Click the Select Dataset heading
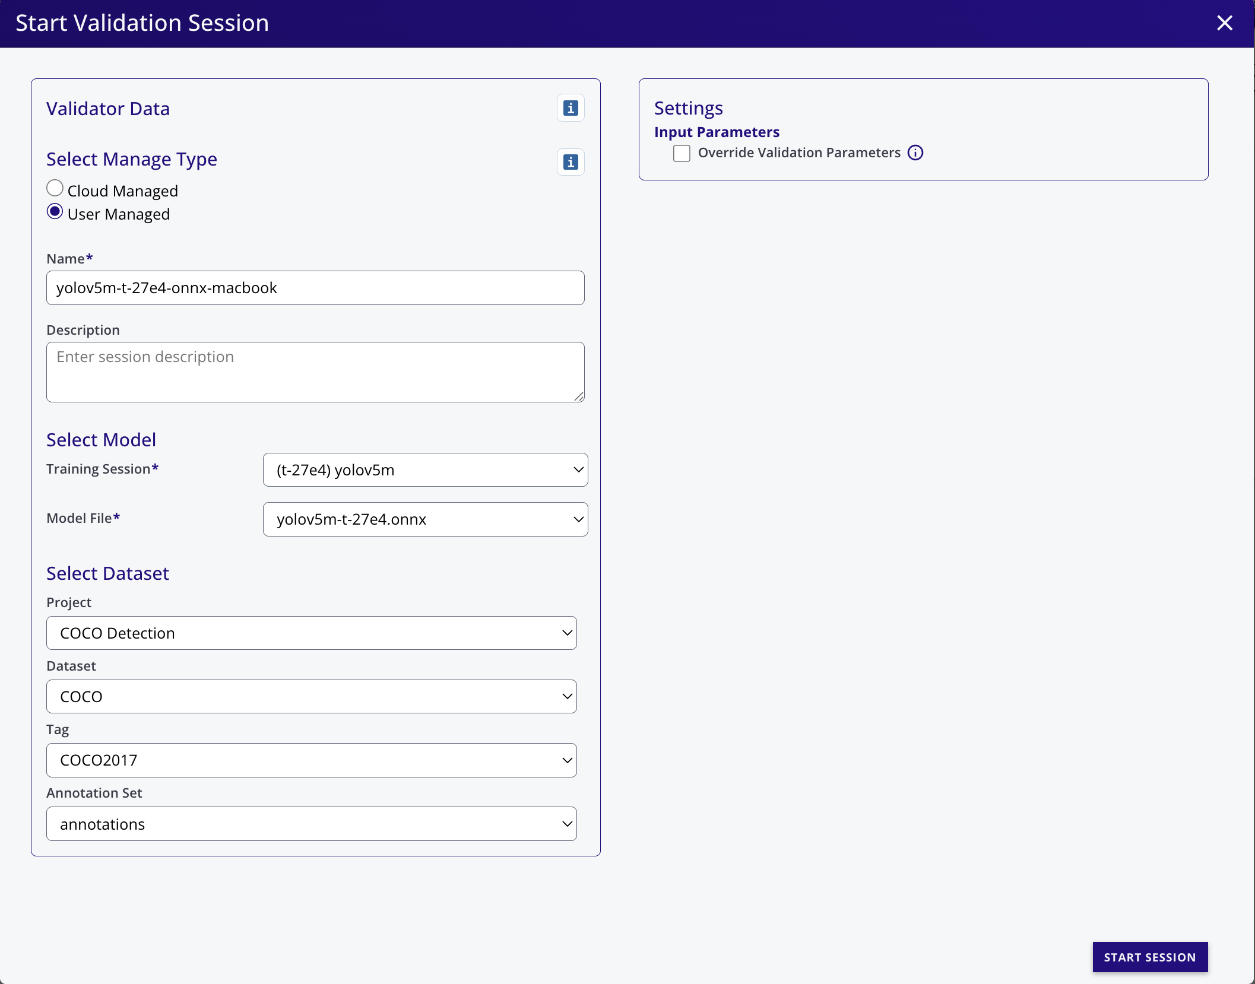The width and height of the screenshot is (1255, 984). click(x=107, y=573)
